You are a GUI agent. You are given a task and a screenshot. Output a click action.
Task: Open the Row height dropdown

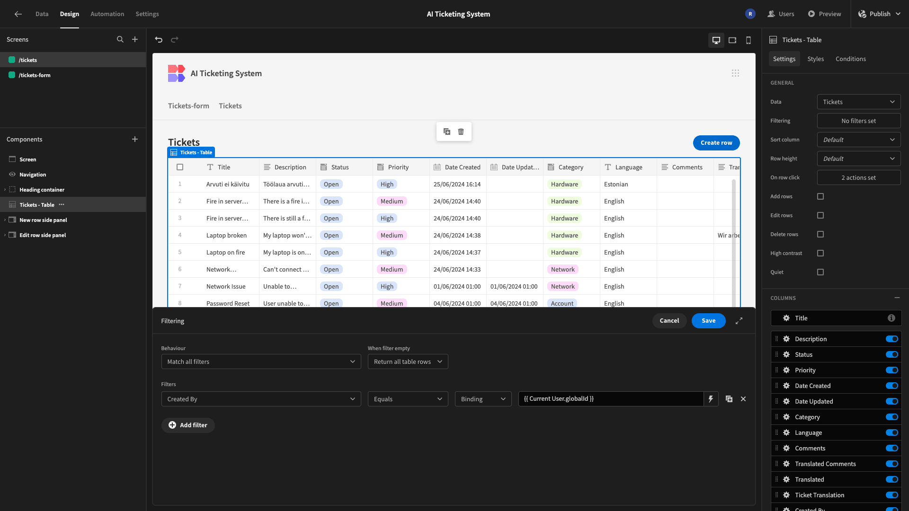click(859, 159)
